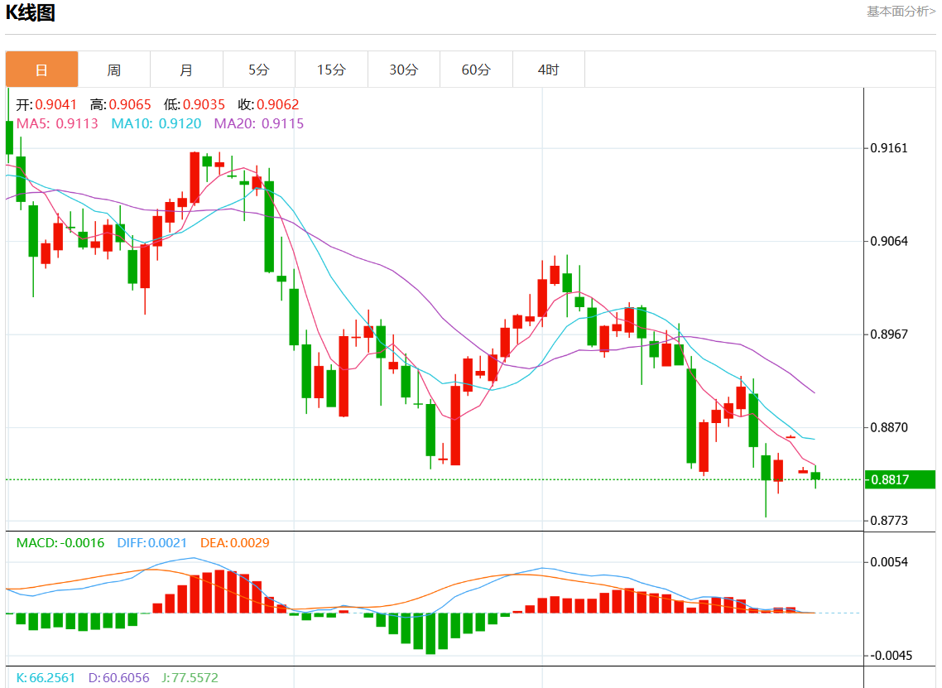Screen dimensions: 942x688
Task: Click the 0.9161 price axis label
Action: [x=889, y=148]
